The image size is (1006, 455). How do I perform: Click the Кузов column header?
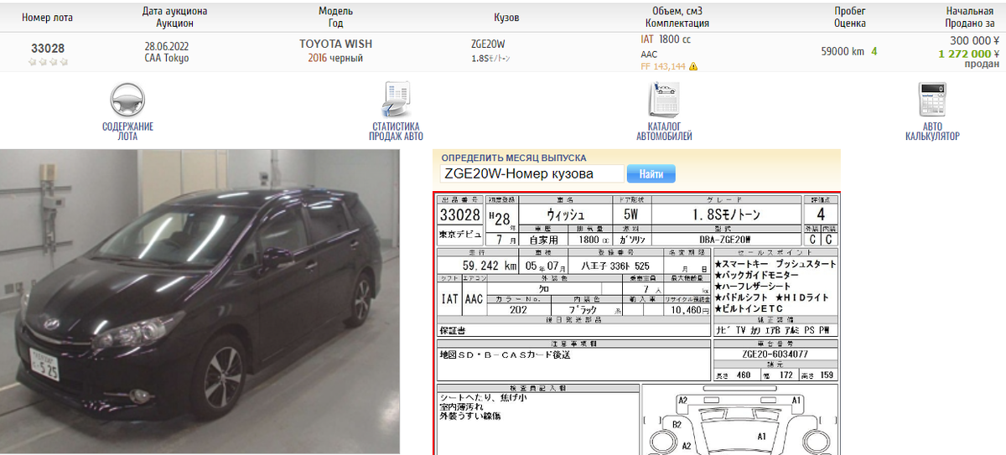506,17
